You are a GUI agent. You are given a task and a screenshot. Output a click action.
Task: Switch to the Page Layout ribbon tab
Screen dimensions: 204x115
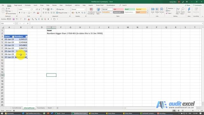[x=18, y=5]
